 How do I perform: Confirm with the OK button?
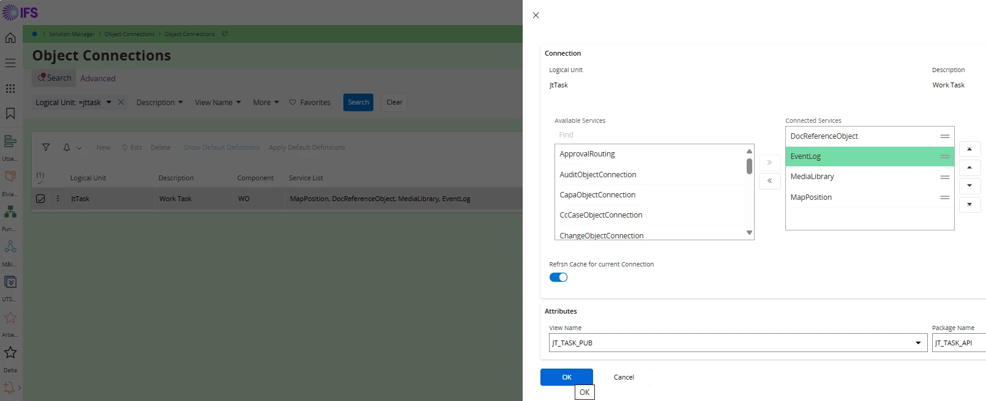coord(567,377)
